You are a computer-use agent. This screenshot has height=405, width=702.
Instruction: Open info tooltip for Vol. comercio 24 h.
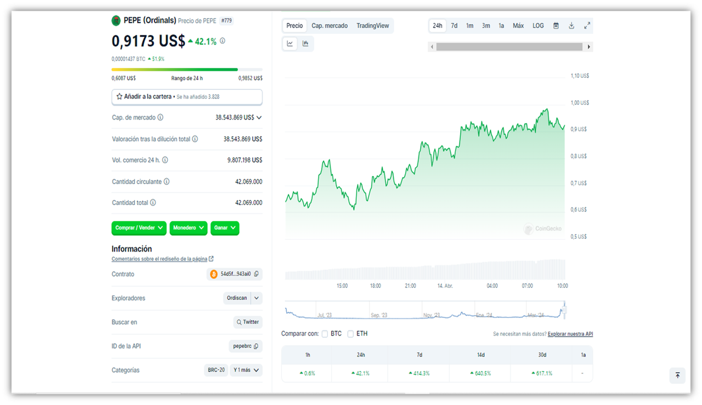pyautogui.click(x=165, y=160)
